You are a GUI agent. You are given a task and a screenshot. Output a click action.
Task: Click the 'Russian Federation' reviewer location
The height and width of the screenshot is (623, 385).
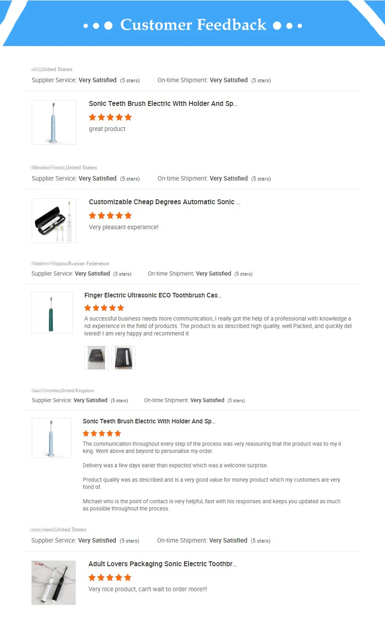[x=88, y=264]
